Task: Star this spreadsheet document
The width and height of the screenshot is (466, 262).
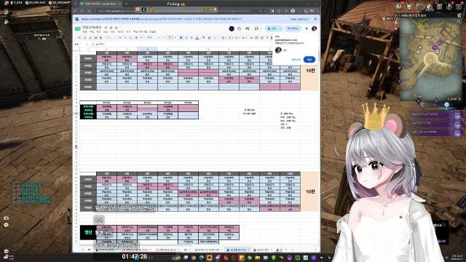Action: pyautogui.click(x=106, y=28)
